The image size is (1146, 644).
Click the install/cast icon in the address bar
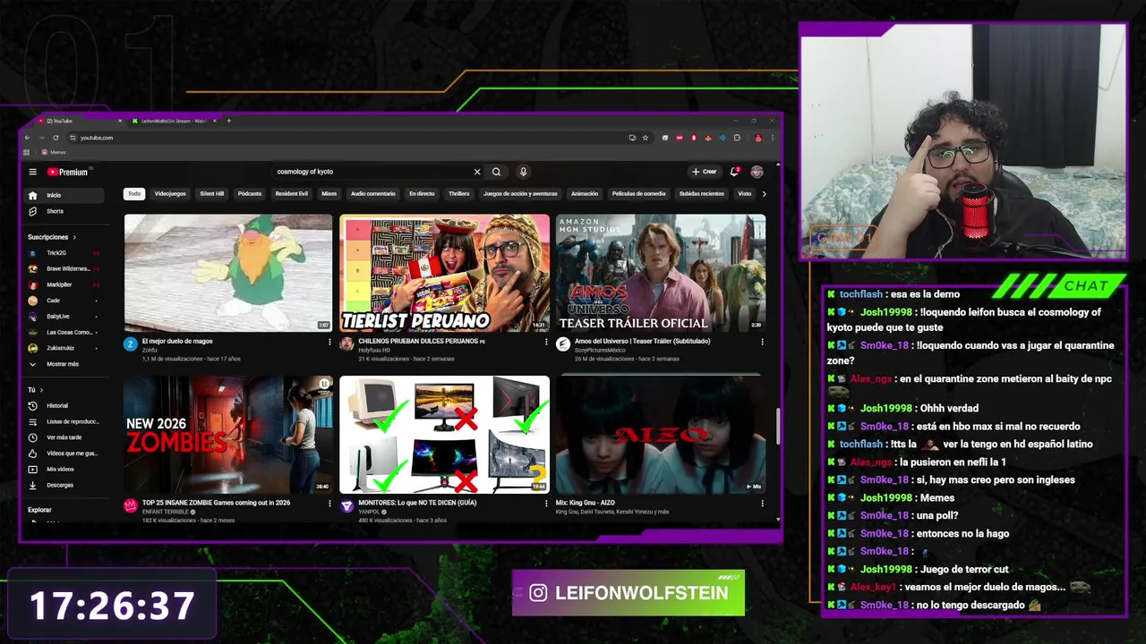point(632,138)
